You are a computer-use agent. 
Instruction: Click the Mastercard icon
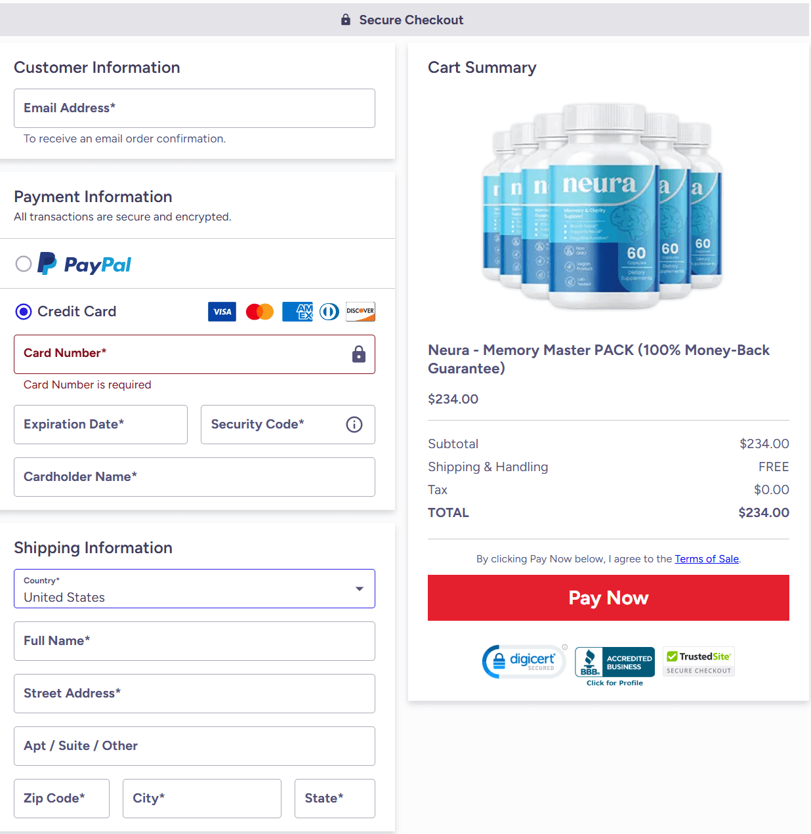259,312
